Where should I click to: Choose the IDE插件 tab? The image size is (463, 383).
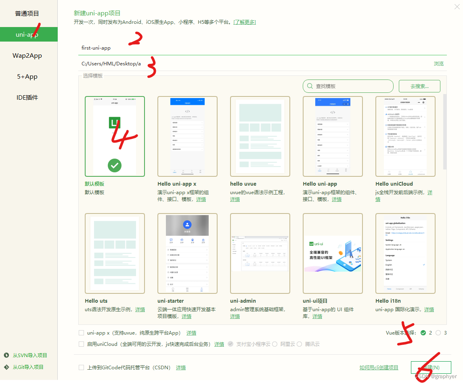tap(27, 97)
